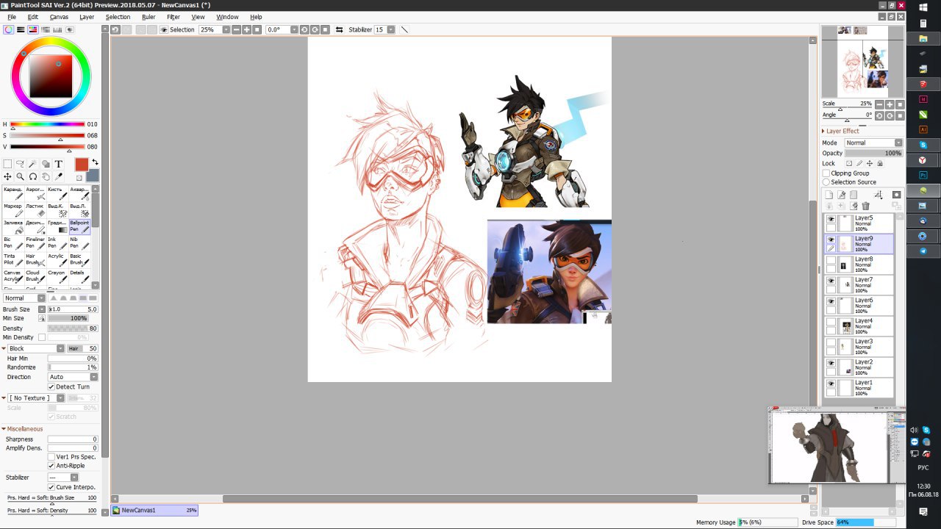Click the Brush Size value field
Screen dimensions: 941x529
click(x=72, y=309)
